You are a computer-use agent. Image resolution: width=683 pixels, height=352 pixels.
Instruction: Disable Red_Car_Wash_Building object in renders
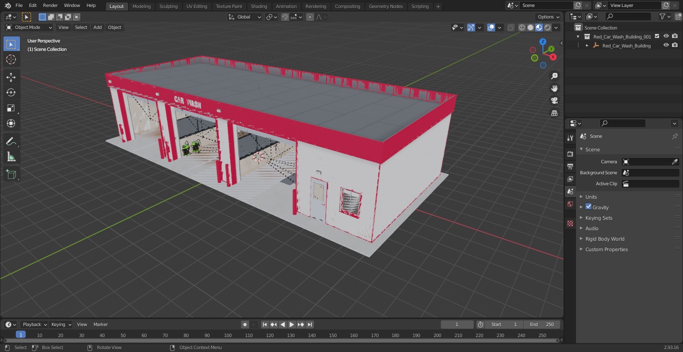pyautogui.click(x=675, y=45)
